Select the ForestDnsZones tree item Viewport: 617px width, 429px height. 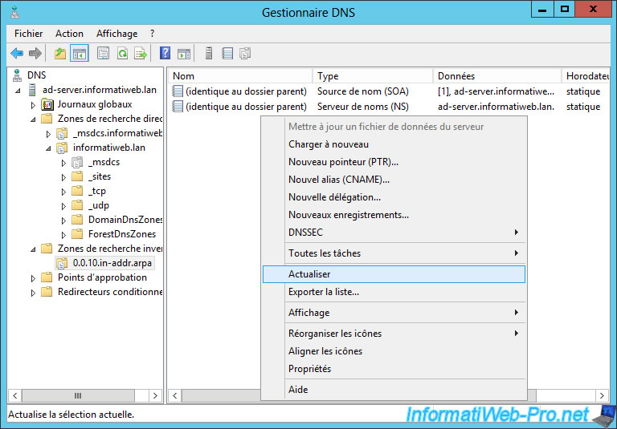[x=122, y=234]
